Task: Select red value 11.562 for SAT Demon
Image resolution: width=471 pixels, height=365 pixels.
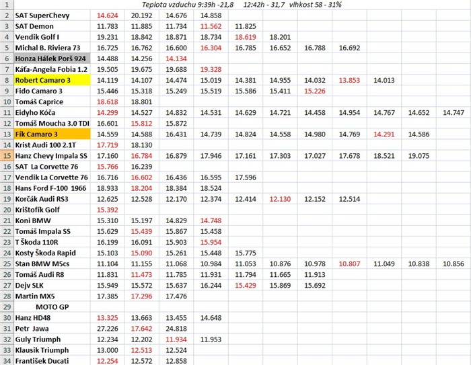Action: point(211,26)
